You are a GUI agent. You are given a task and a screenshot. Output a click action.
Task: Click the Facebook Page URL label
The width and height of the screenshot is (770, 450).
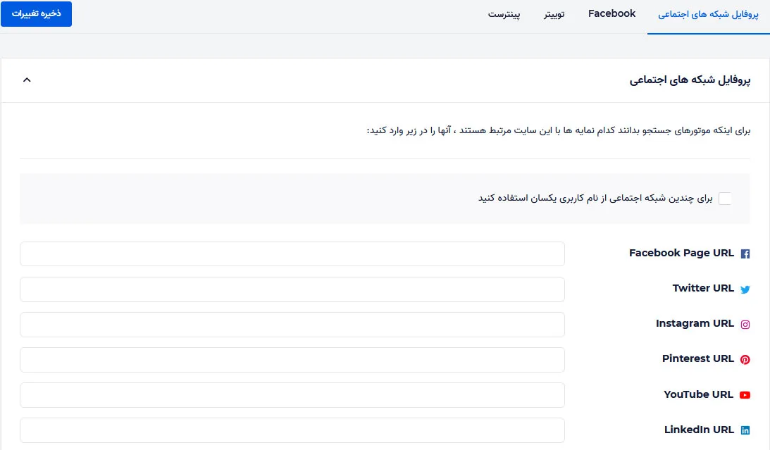(x=682, y=254)
